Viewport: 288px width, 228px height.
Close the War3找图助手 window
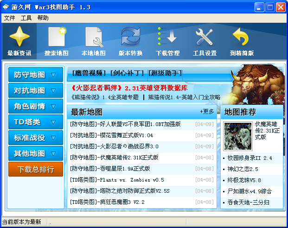pyautogui.click(x=281, y=7)
